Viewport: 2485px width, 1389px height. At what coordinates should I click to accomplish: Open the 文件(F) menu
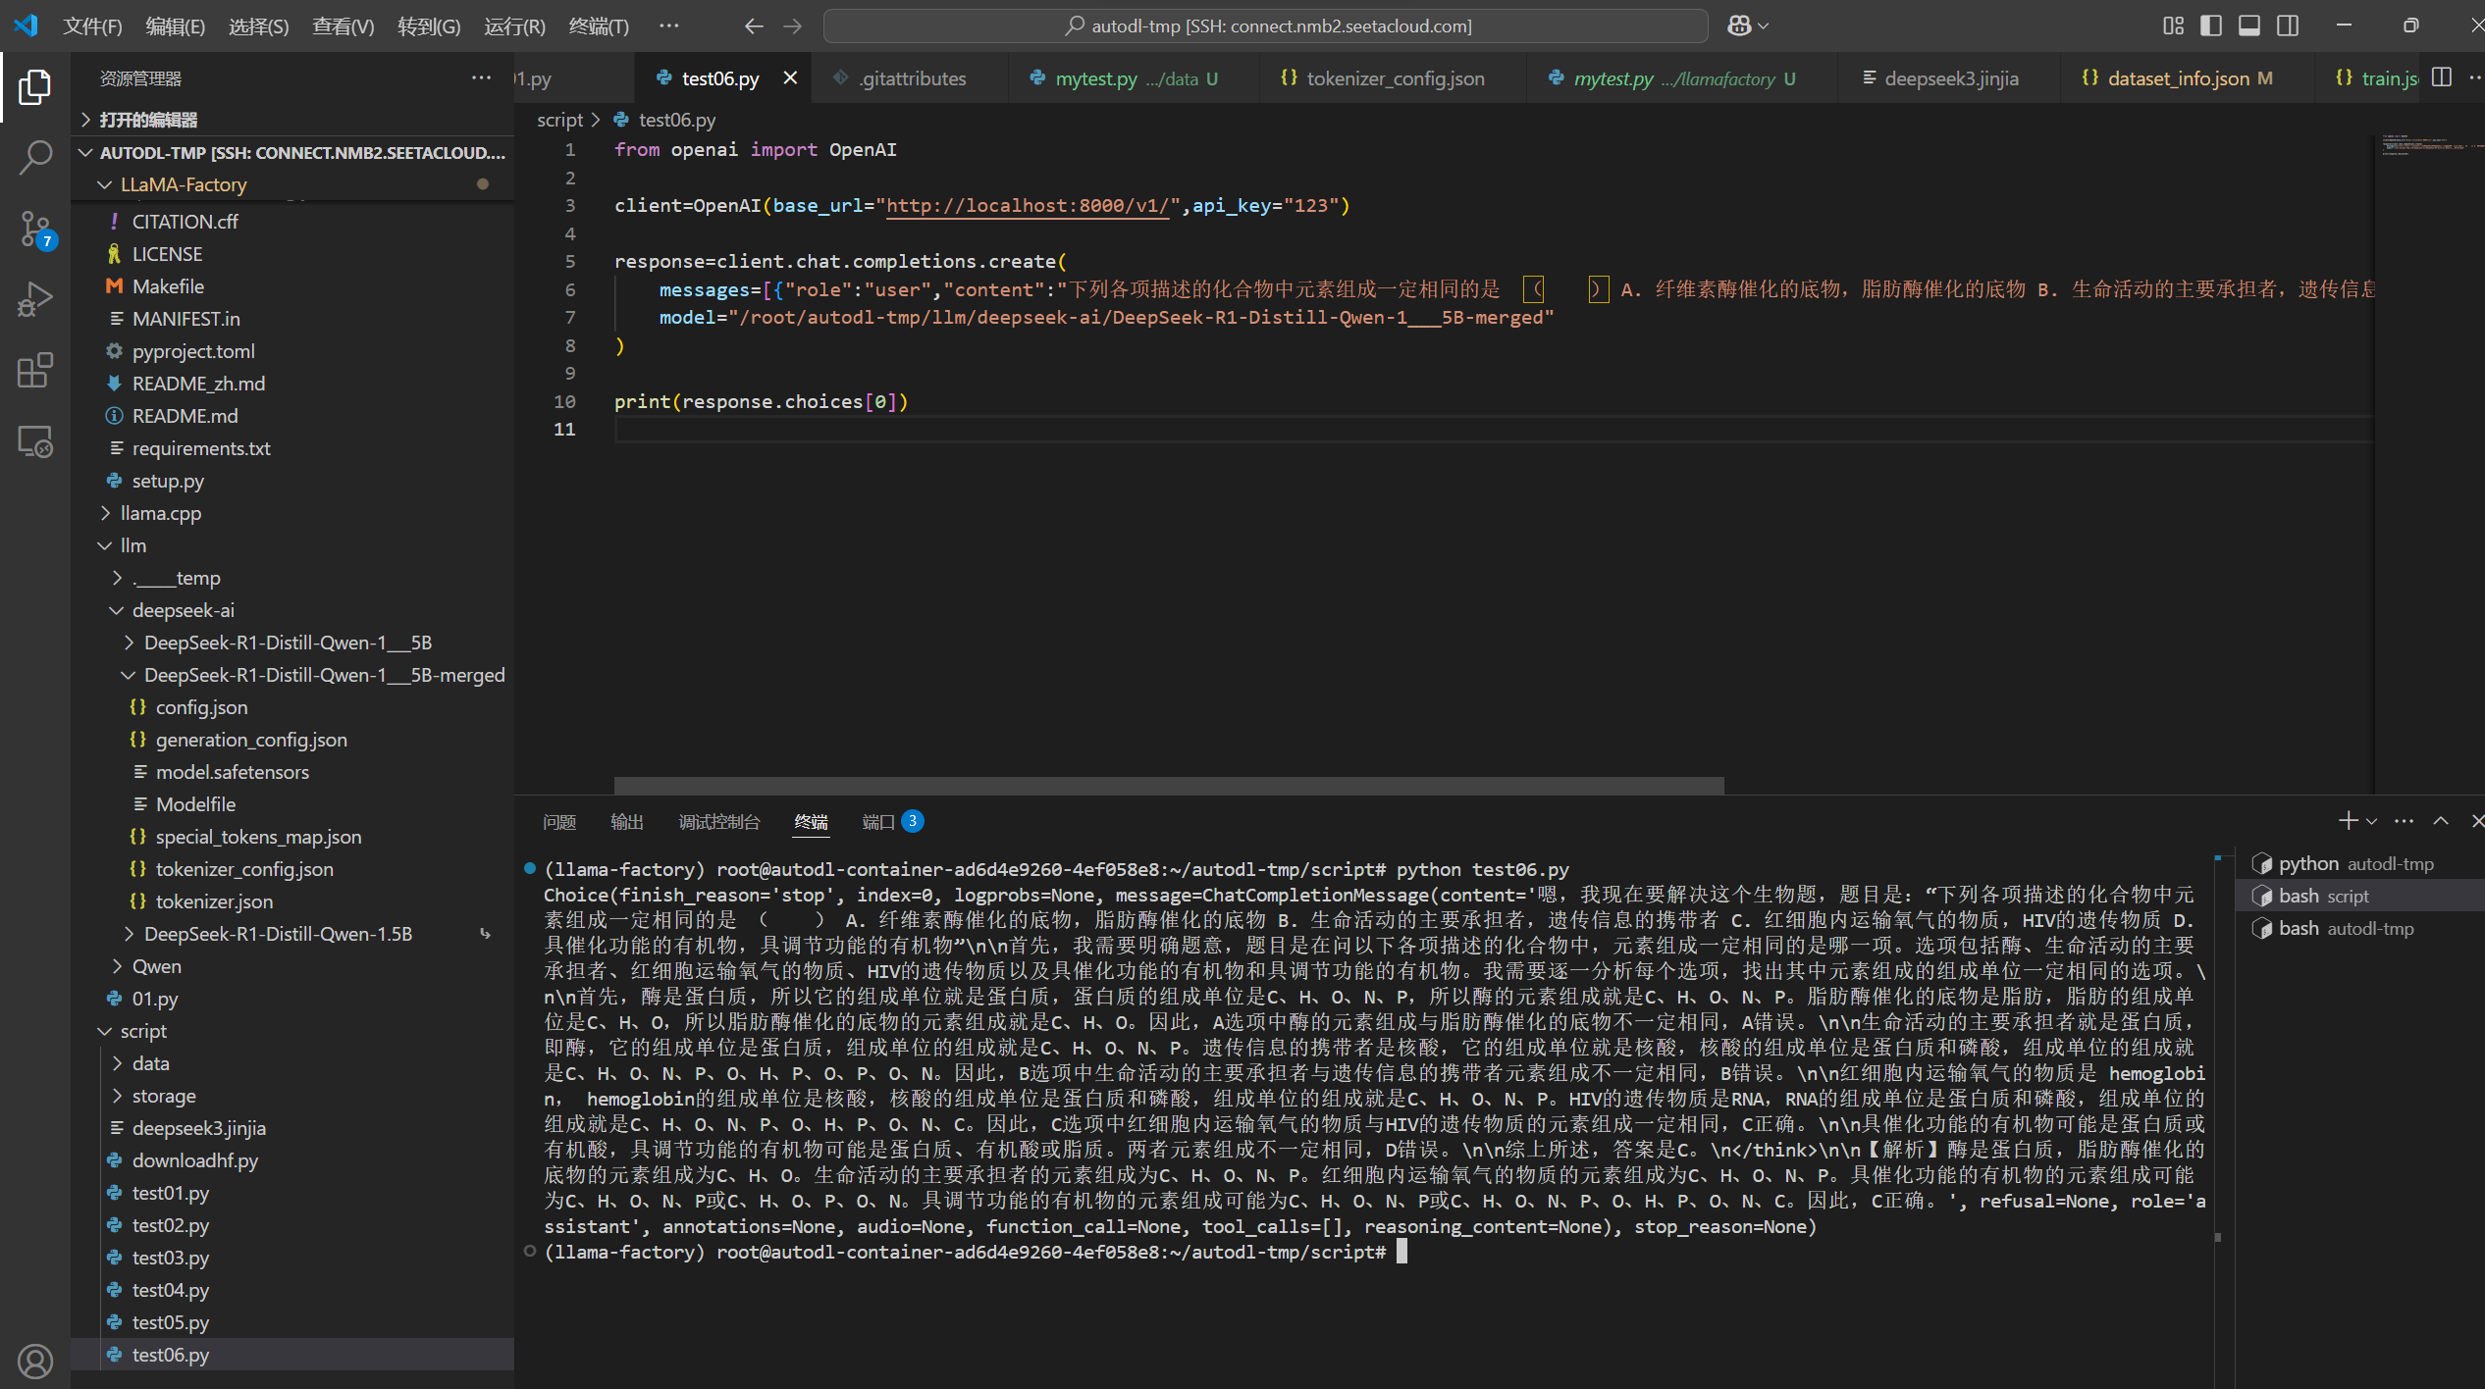pos(93,26)
